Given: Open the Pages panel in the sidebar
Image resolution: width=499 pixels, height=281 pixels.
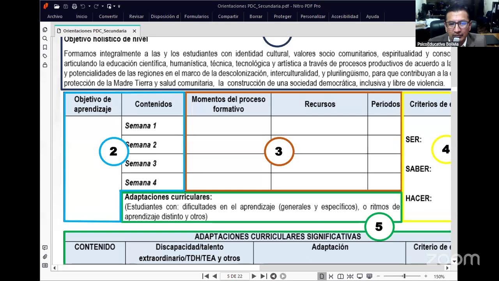Looking at the screenshot, I should (x=45, y=30).
